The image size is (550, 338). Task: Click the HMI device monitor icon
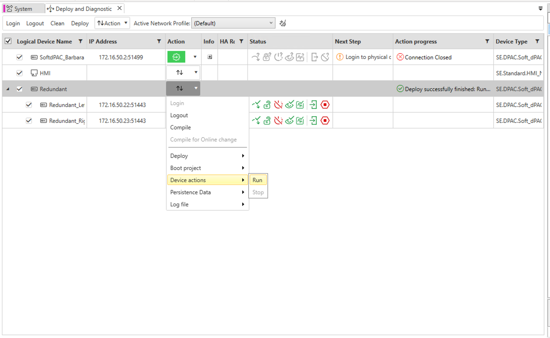(34, 73)
